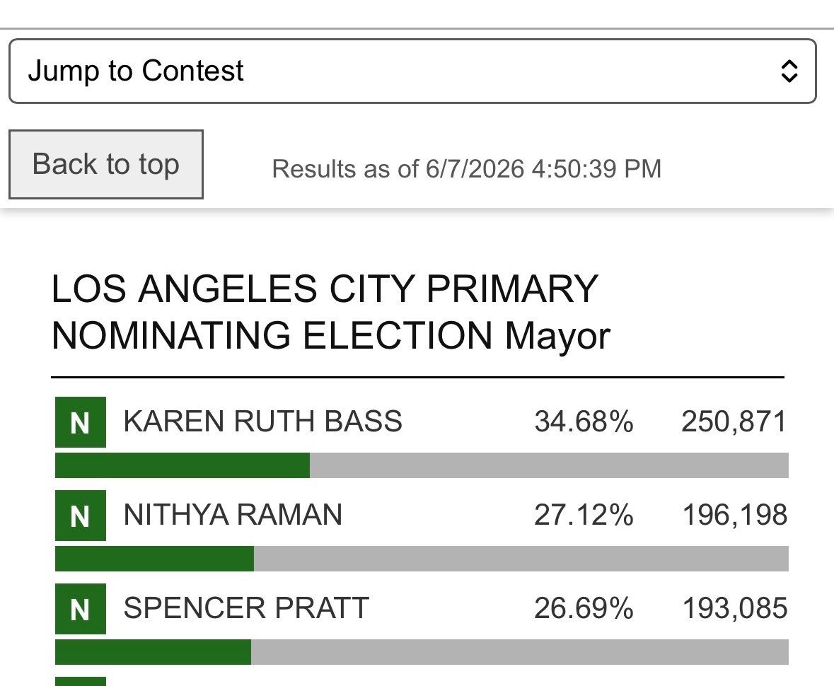This screenshot has height=686, width=834.
Task: Select candidate name Nithya Raman
Action: (x=233, y=515)
